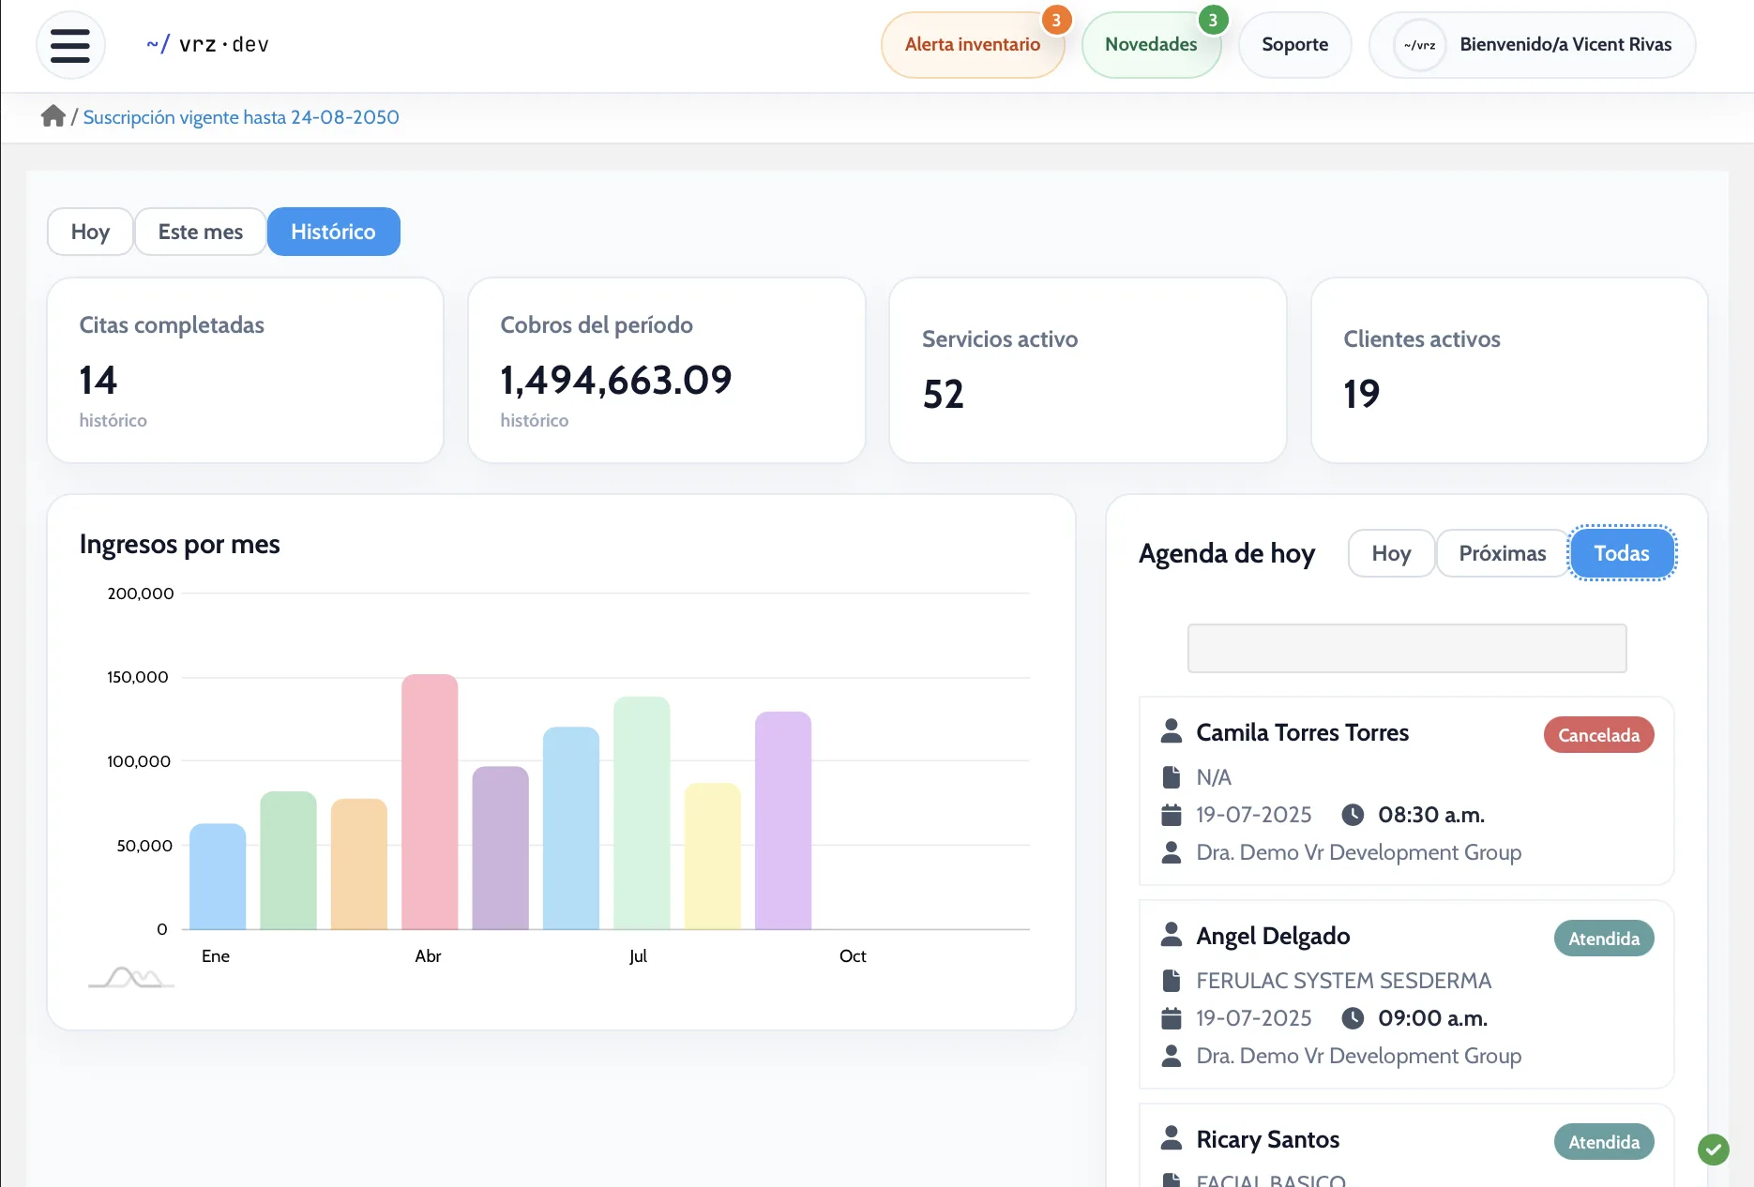The height and width of the screenshot is (1187, 1754).
Task: Filter agenda by Hoy
Action: [1392, 553]
